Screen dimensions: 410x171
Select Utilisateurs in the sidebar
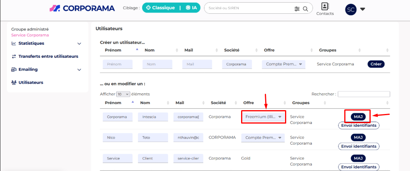point(31,82)
